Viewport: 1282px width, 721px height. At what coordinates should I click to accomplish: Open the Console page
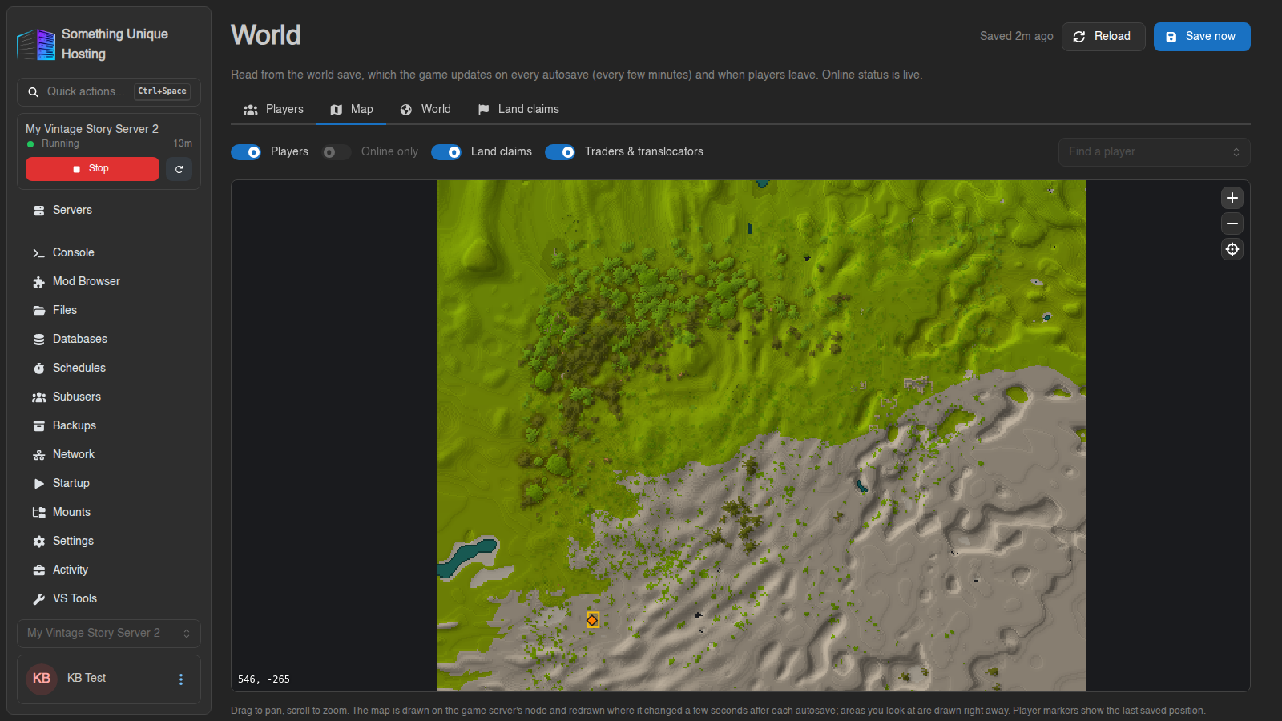[109, 252]
